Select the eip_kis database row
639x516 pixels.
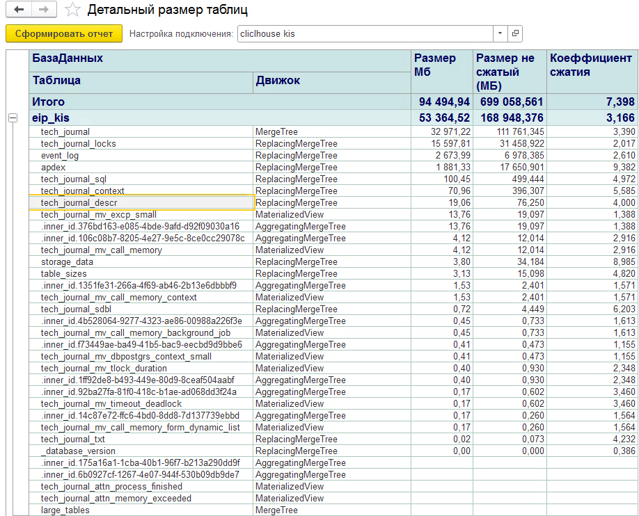[51, 118]
